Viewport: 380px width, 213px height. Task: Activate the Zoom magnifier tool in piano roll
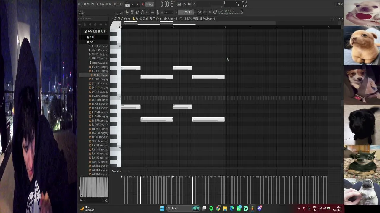pyautogui.click(x=157, y=19)
